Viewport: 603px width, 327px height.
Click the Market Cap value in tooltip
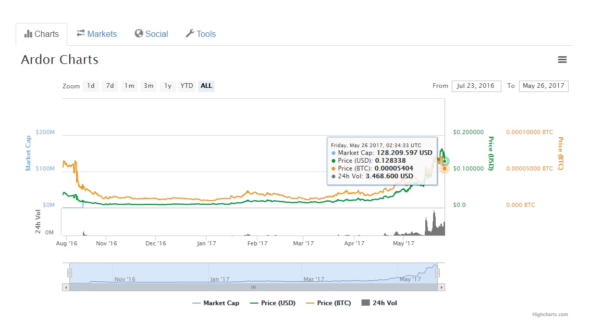pos(404,153)
